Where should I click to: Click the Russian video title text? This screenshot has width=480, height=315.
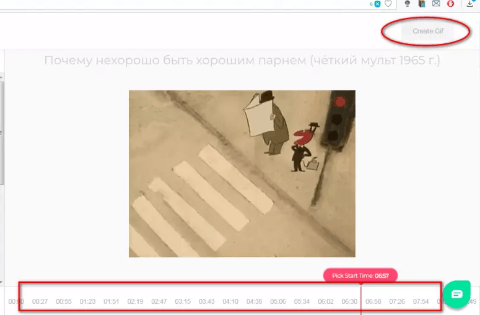(x=242, y=61)
